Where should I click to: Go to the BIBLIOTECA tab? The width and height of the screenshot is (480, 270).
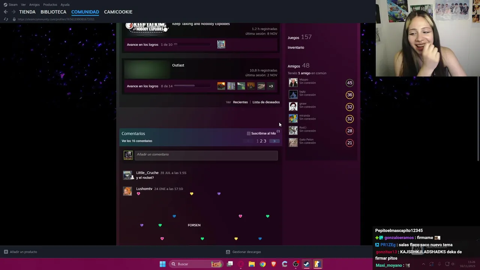point(53,12)
